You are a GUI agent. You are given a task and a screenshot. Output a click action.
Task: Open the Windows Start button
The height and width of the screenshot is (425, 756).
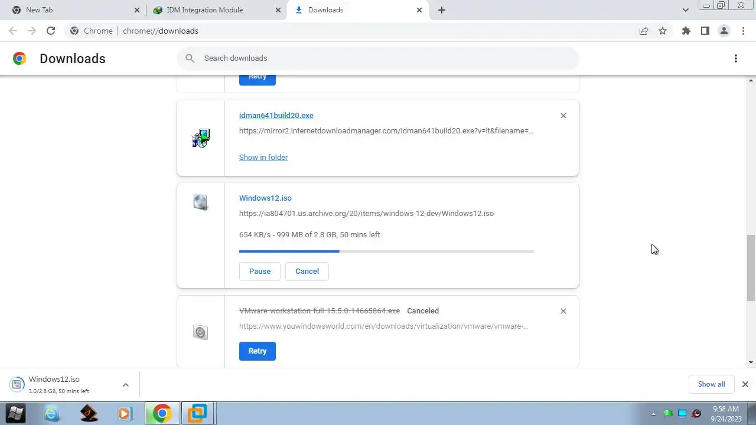pos(15,413)
